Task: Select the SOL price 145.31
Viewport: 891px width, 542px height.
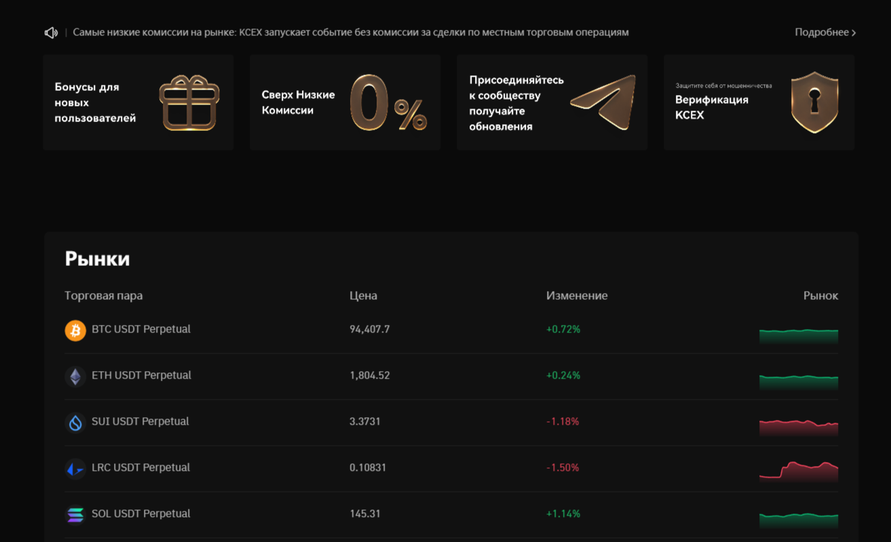Action: coord(365,514)
